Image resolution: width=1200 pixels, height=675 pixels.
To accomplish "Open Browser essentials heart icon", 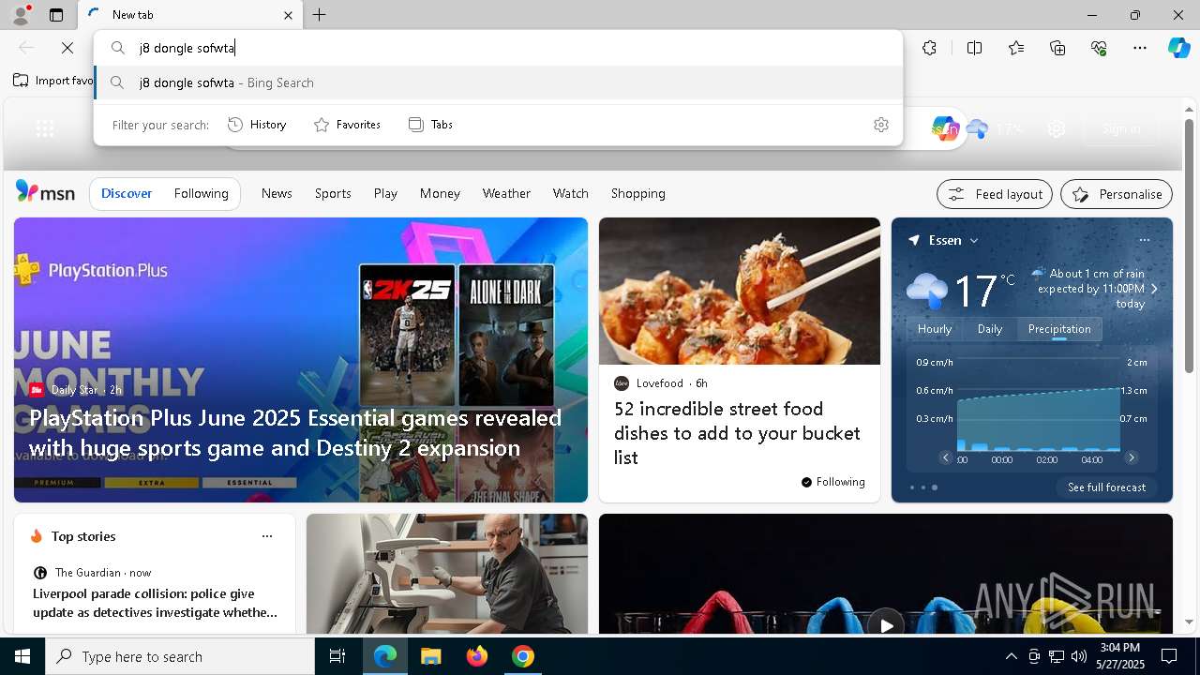I will (x=1099, y=48).
